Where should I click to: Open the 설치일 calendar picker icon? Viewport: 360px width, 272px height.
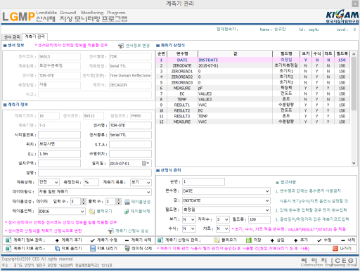pos(146,163)
